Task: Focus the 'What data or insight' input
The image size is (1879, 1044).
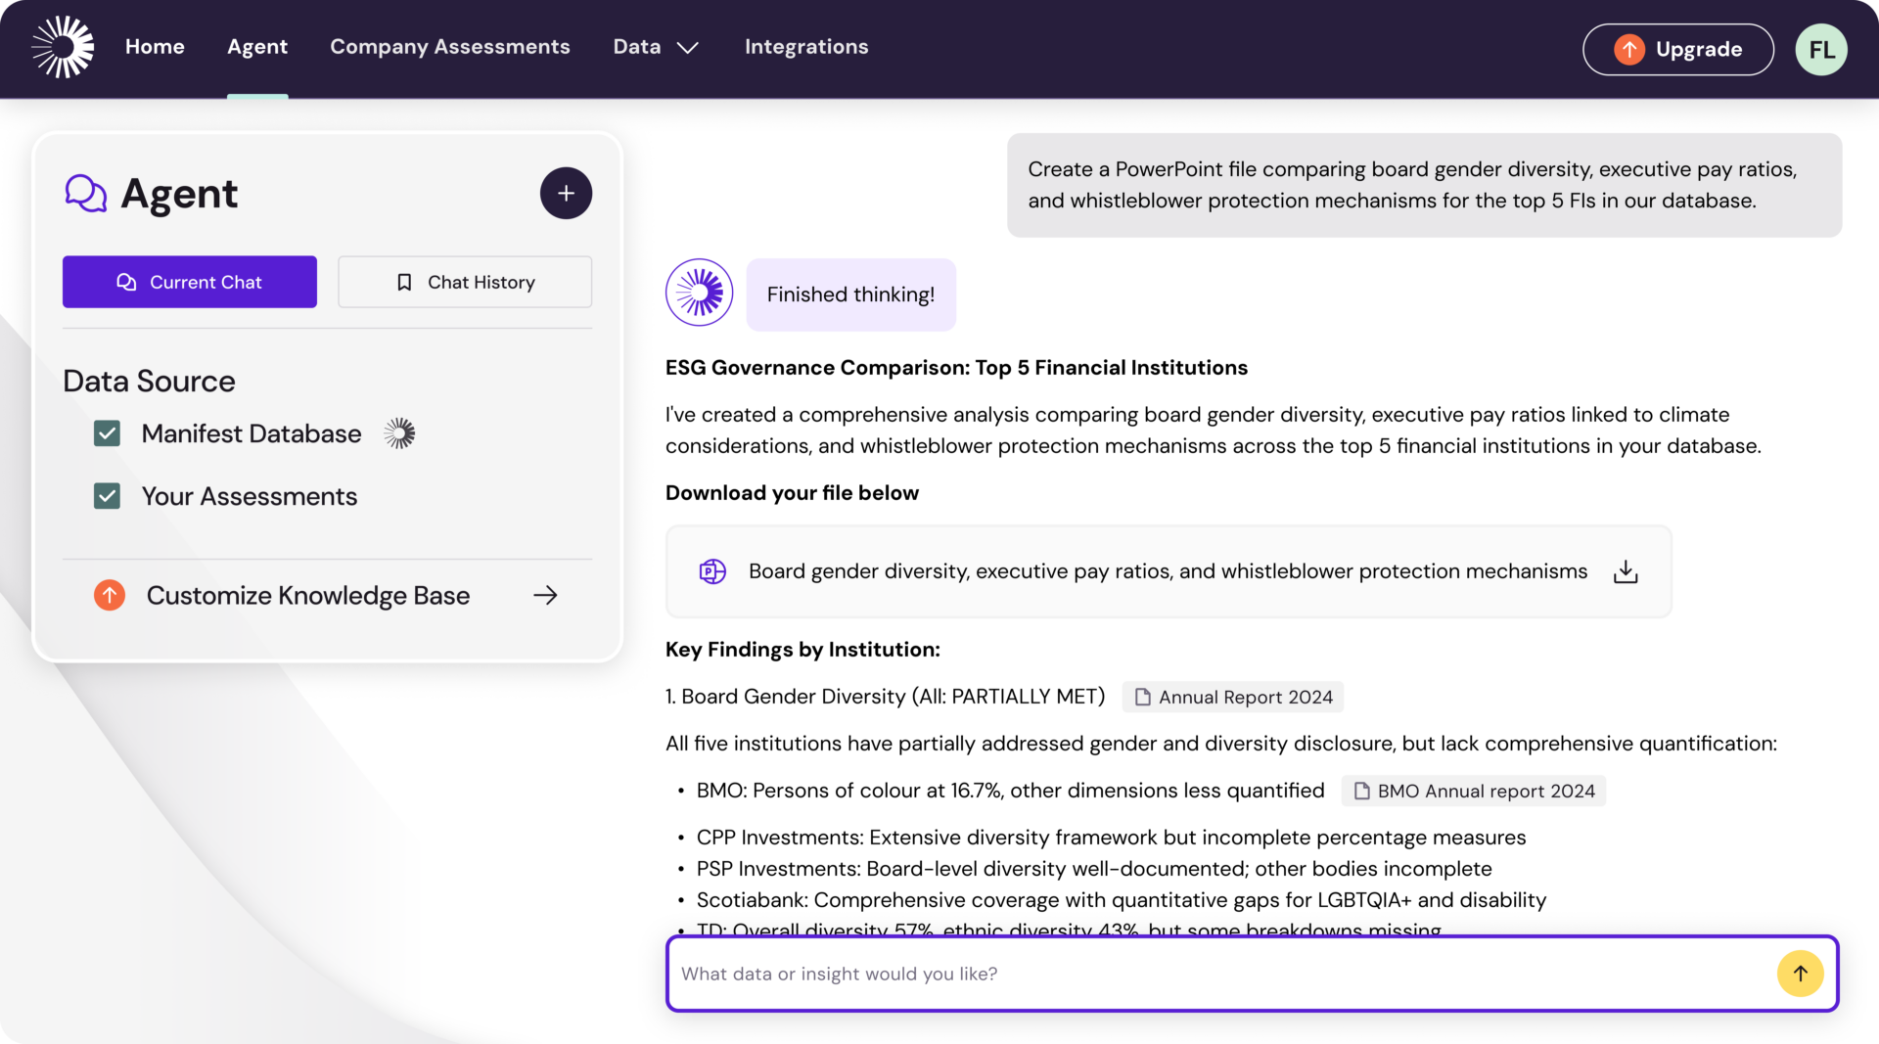Action: [1214, 974]
